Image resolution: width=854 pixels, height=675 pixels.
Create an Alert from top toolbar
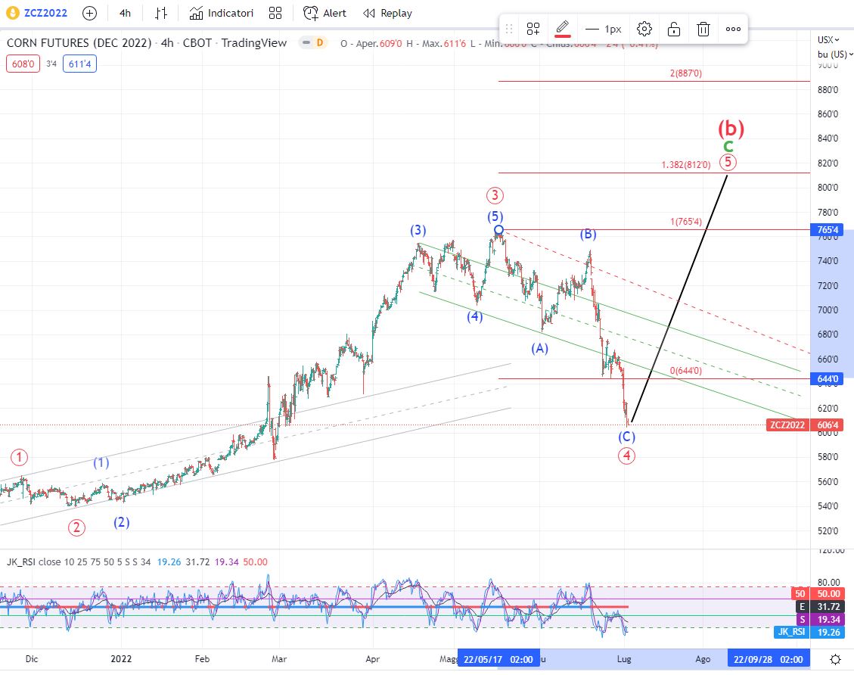(x=325, y=13)
